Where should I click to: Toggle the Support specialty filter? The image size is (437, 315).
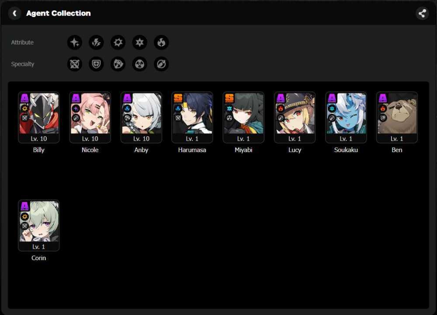pyautogui.click(x=161, y=64)
